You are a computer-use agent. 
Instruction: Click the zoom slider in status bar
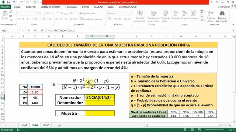click(x=215, y=130)
